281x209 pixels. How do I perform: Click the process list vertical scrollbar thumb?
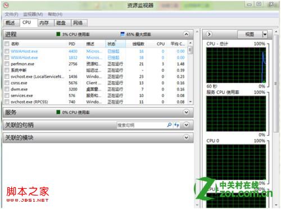[191, 50]
